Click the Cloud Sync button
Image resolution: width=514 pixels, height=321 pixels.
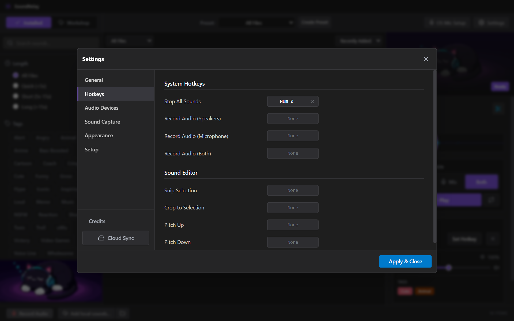point(116,238)
